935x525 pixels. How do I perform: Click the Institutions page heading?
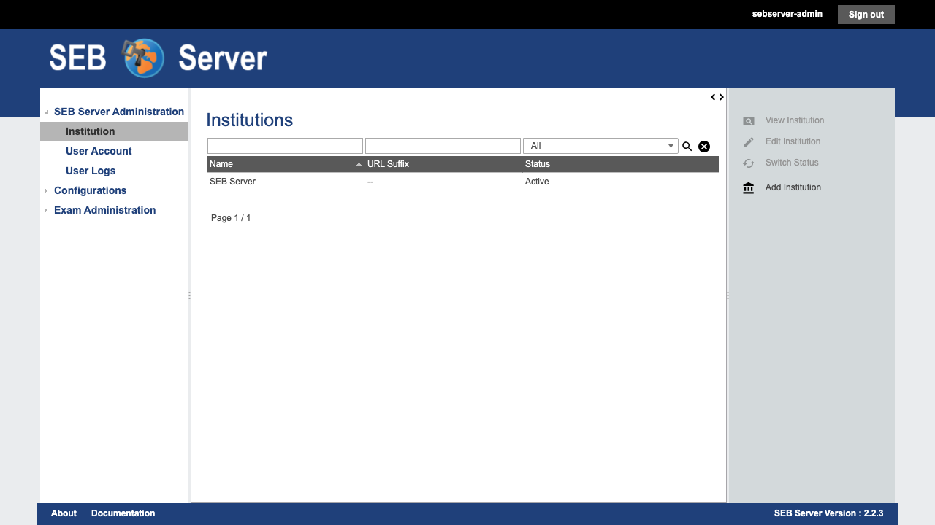click(x=249, y=120)
